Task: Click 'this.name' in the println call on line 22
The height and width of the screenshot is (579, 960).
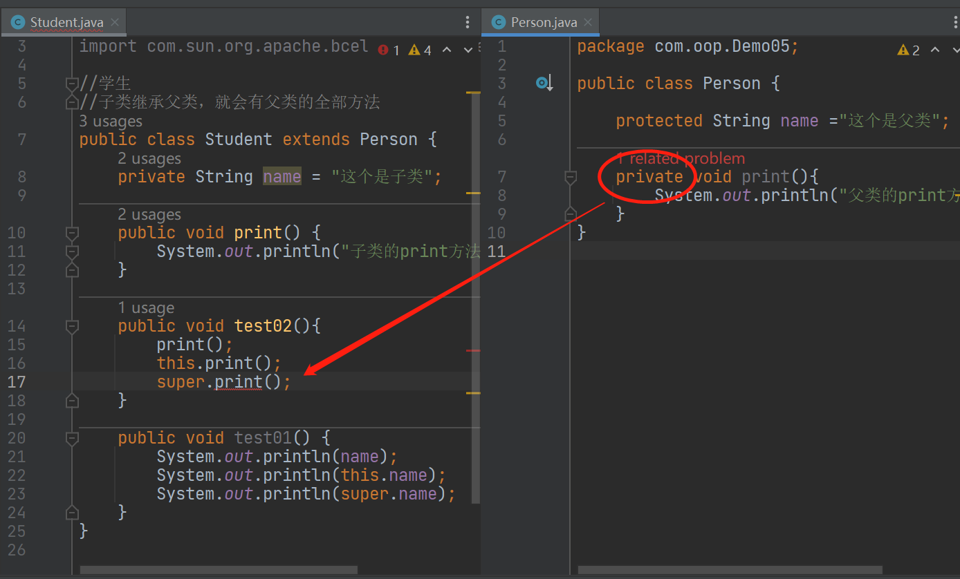Action: [x=385, y=475]
